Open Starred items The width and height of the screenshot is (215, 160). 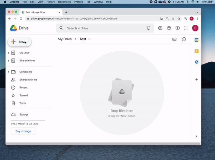click(x=23, y=95)
